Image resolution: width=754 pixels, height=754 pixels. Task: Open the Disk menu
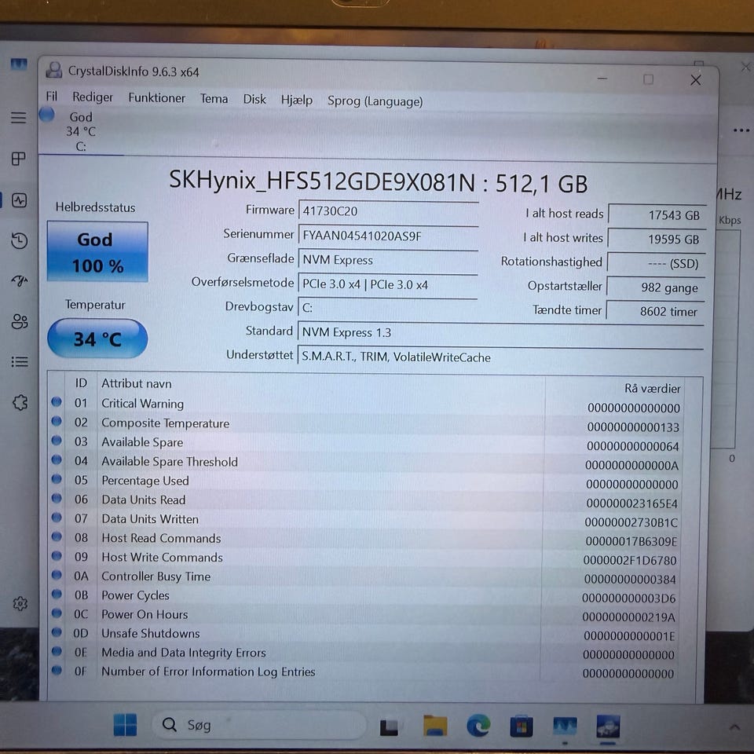pos(254,99)
